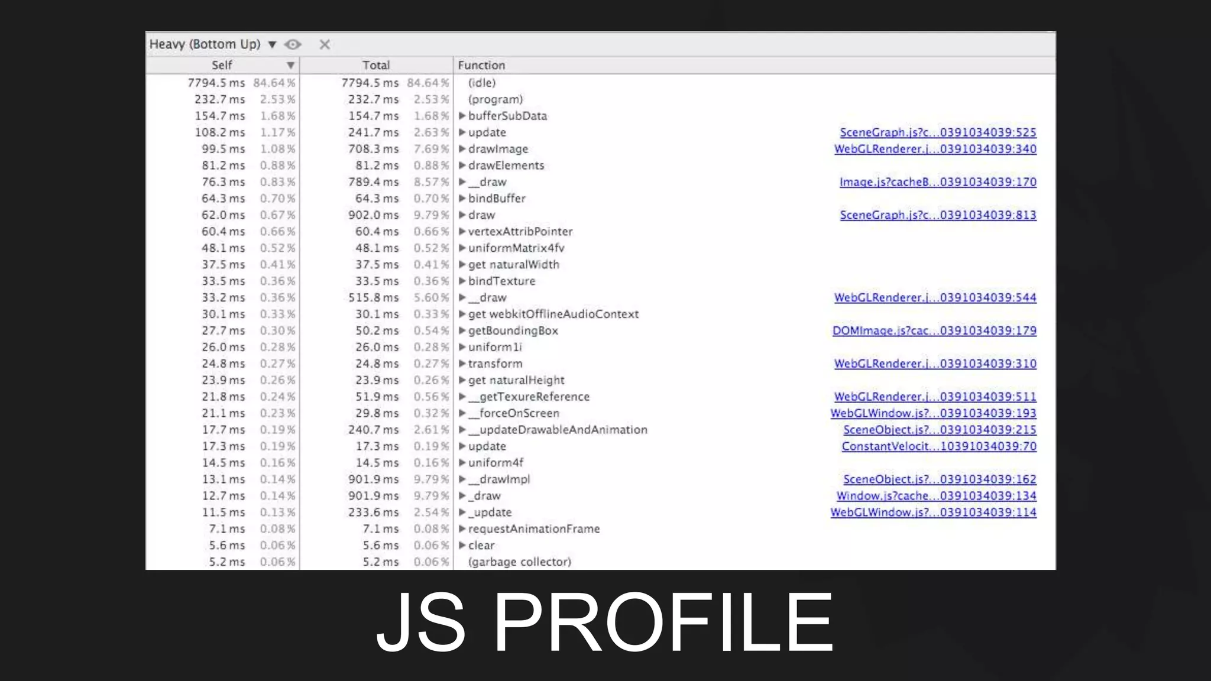Expand the _update row
1211x681 pixels.
coord(462,513)
